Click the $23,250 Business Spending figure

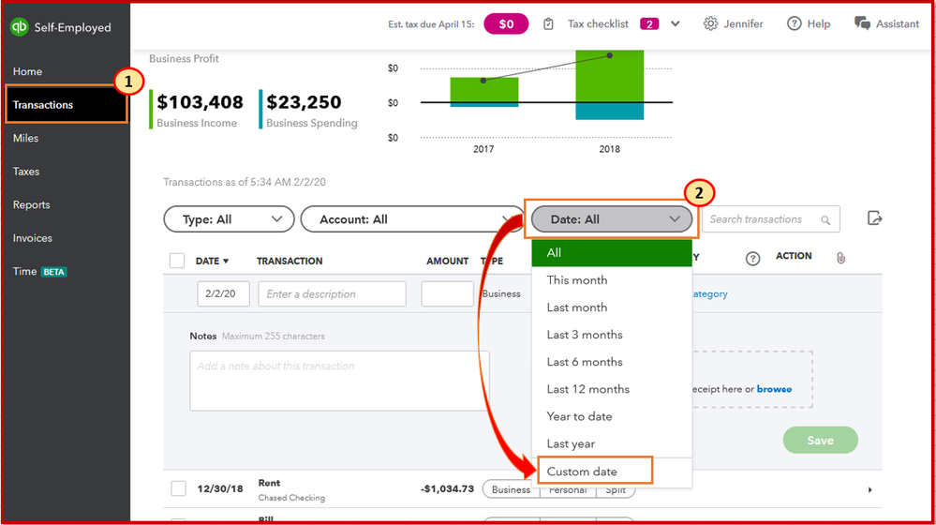pyautogui.click(x=304, y=102)
